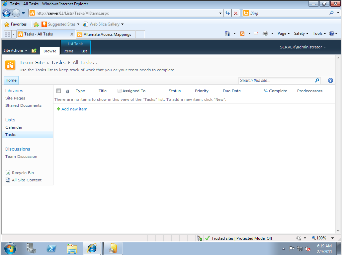This screenshot has width=342, height=255.
Task: Open Windows PowerShell from taskbar
Action: pyautogui.click(x=51, y=248)
